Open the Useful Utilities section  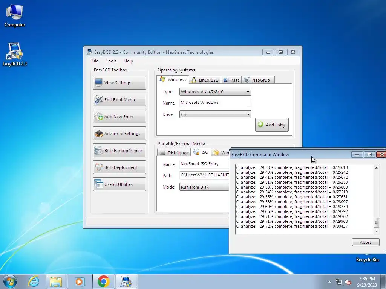119,184
